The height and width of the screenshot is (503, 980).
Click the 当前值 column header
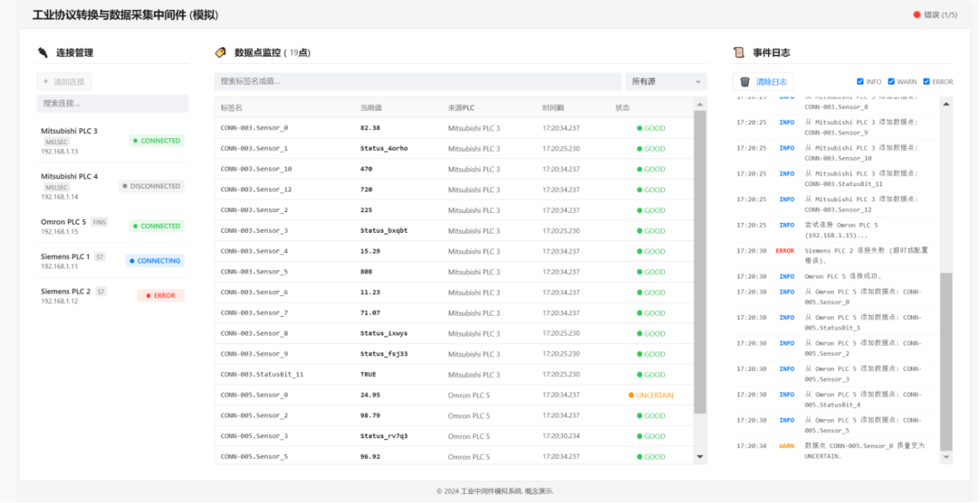click(x=371, y=108)
